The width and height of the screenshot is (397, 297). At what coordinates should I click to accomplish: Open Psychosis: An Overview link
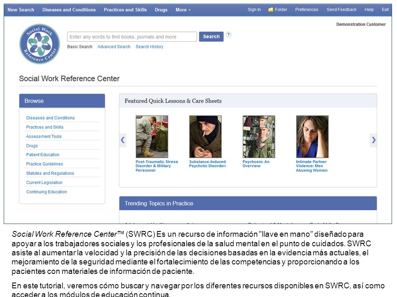(x=256, y=164)
